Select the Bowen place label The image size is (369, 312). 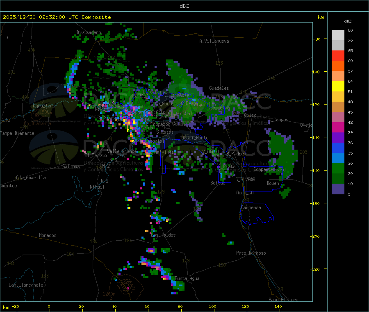(x=273, y=183)
